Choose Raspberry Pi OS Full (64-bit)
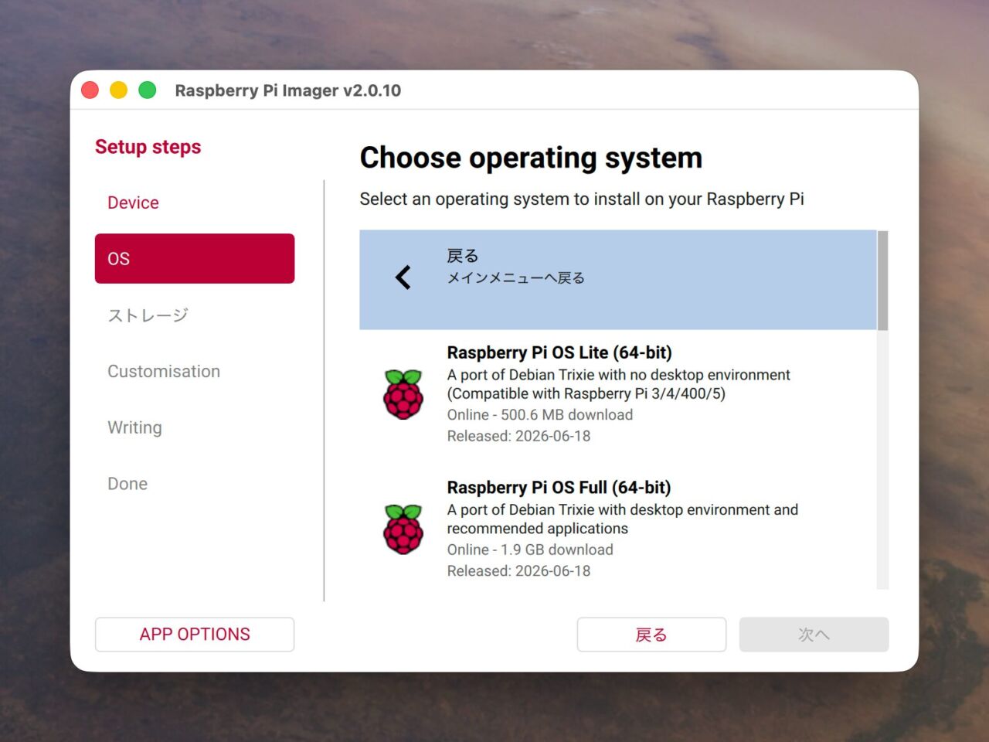989x742 pixels. pyautogui.click(x=618, y=529)
